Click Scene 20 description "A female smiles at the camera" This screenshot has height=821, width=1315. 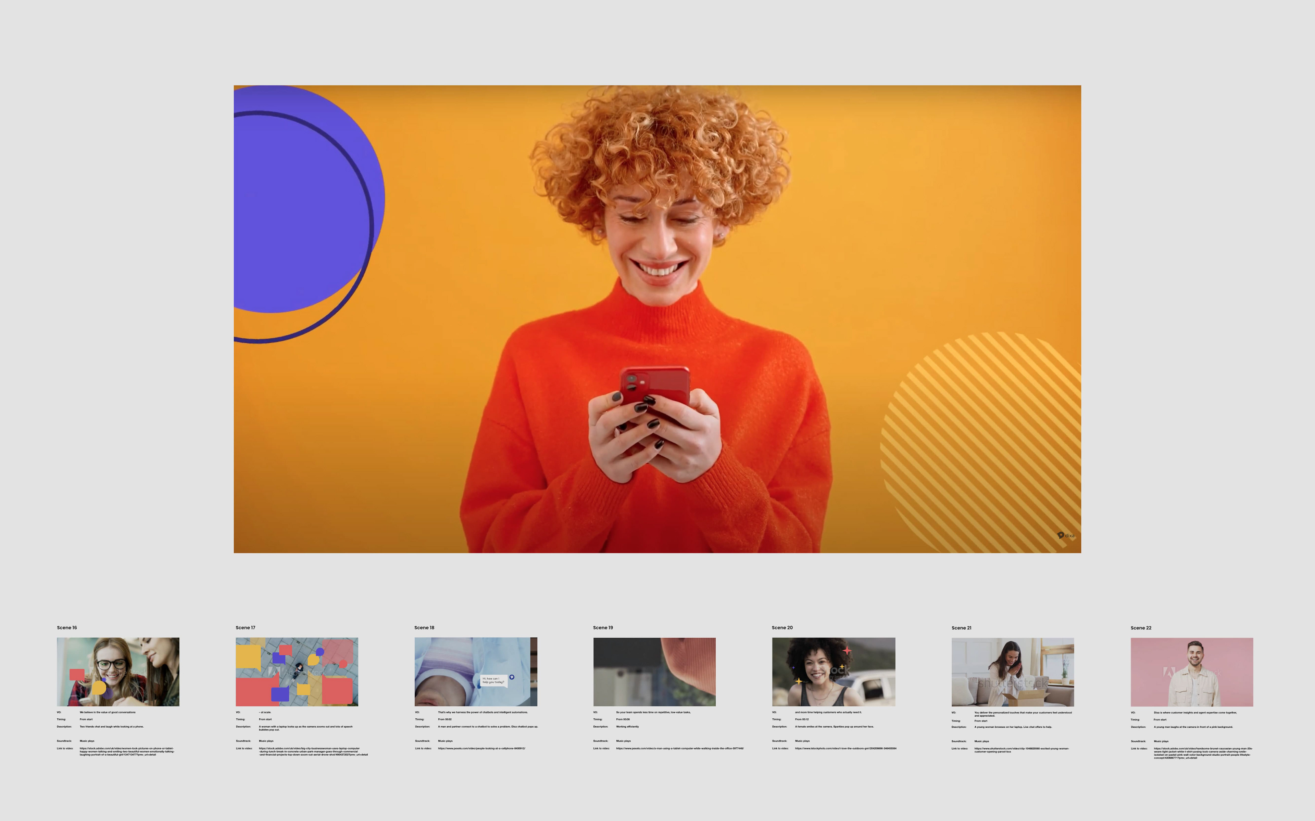[834, 727]
